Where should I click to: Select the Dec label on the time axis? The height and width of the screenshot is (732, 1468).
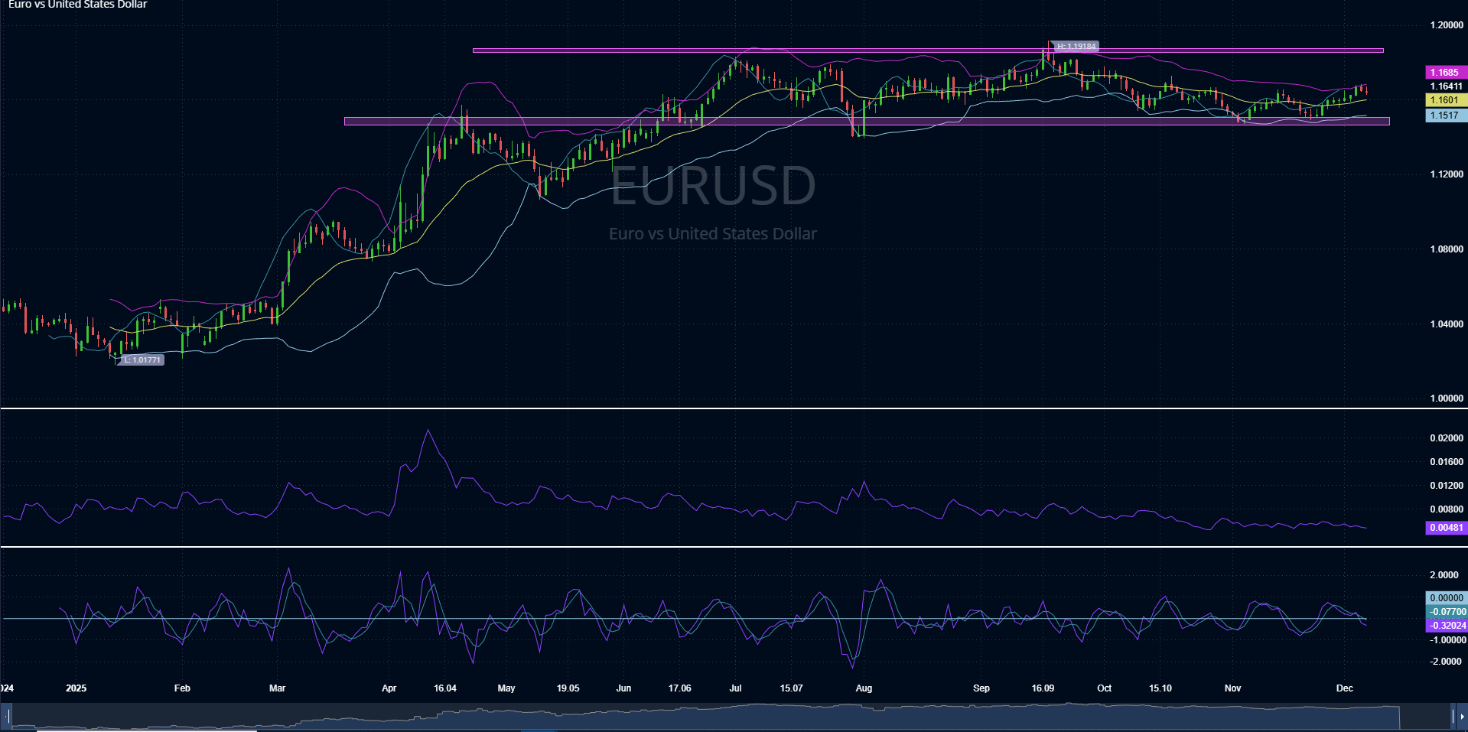pyautogui.click(x=1346, y=688)
